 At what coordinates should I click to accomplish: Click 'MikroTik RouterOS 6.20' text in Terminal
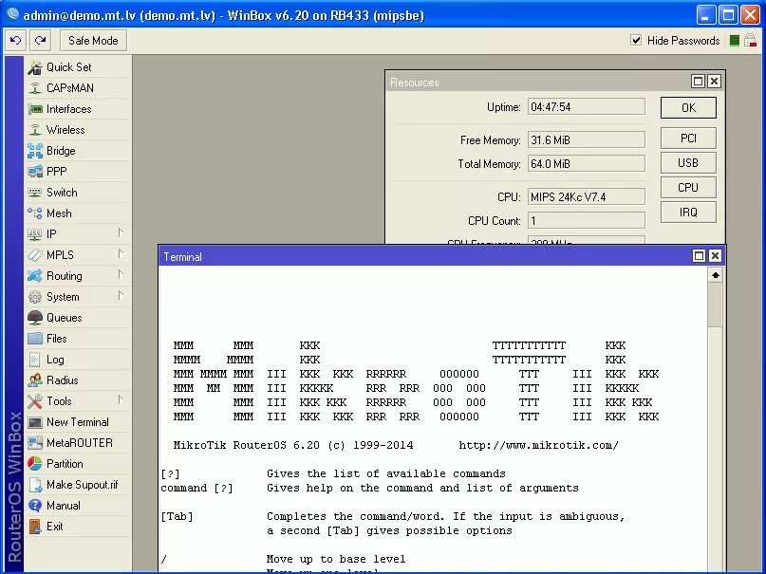pyautogui.click(x=247, y=445)
